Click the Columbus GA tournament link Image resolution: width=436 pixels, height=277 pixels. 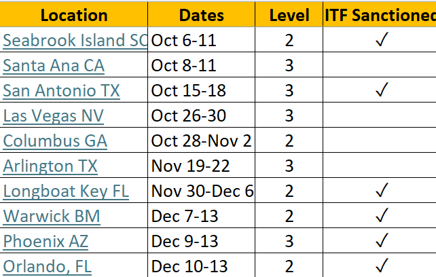pyautogui.click(x=55, y=141)
